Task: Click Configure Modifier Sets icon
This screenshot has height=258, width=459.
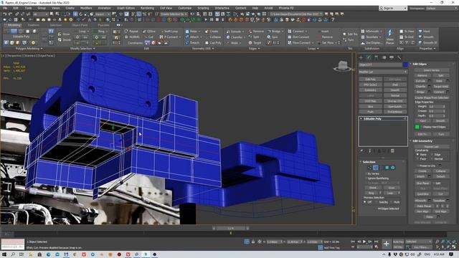Action: (392, 151)
